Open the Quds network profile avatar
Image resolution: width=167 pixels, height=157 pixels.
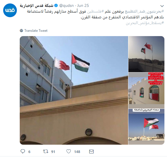[10, 10]
